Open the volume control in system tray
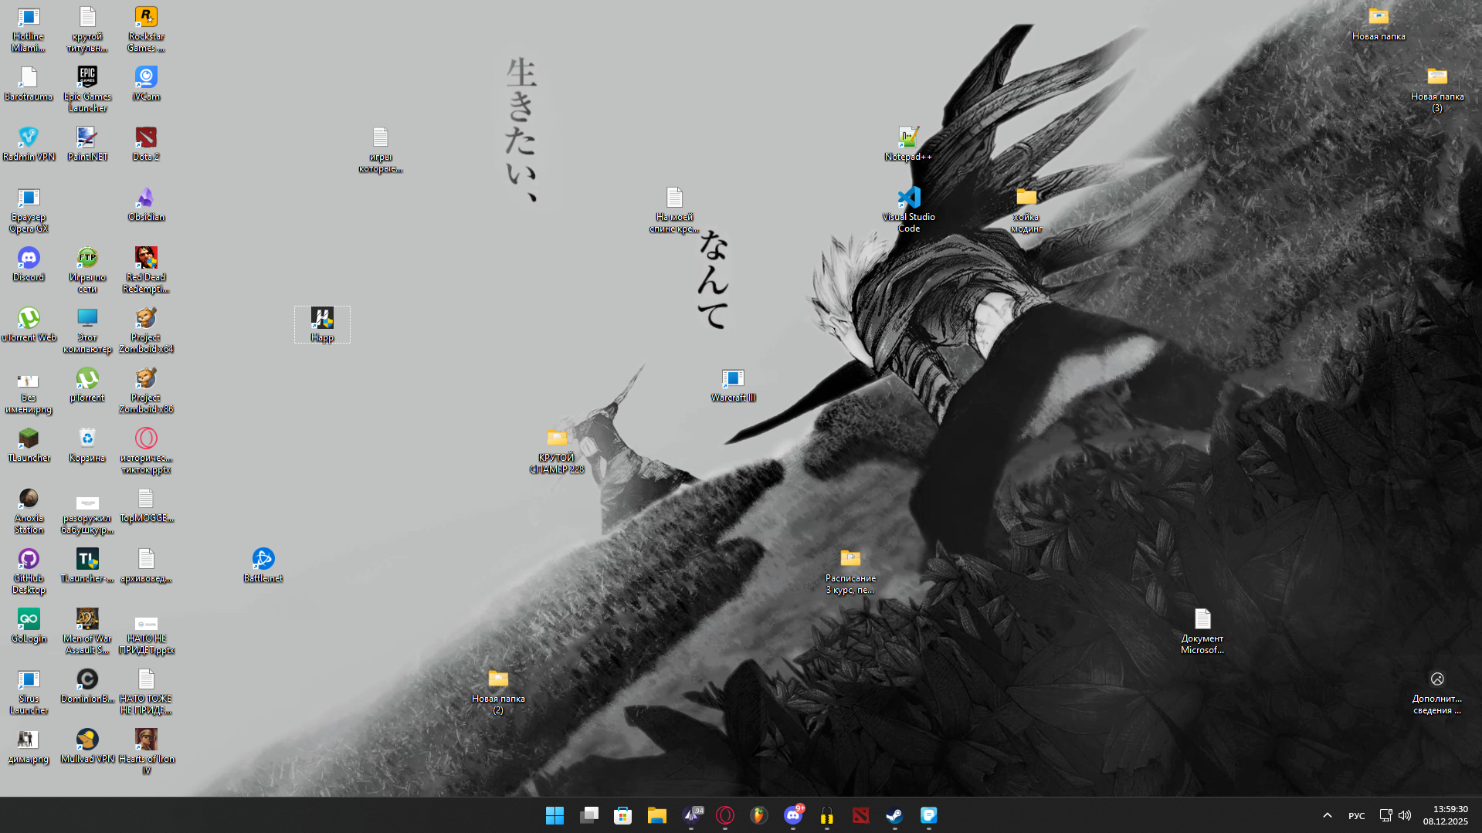Screen dimensions: 1482x833 [1405, 815]
